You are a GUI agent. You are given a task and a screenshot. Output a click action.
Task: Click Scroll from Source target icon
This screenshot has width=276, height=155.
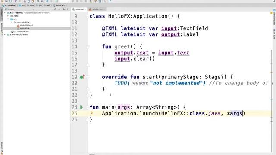click(x=55, y=9)
